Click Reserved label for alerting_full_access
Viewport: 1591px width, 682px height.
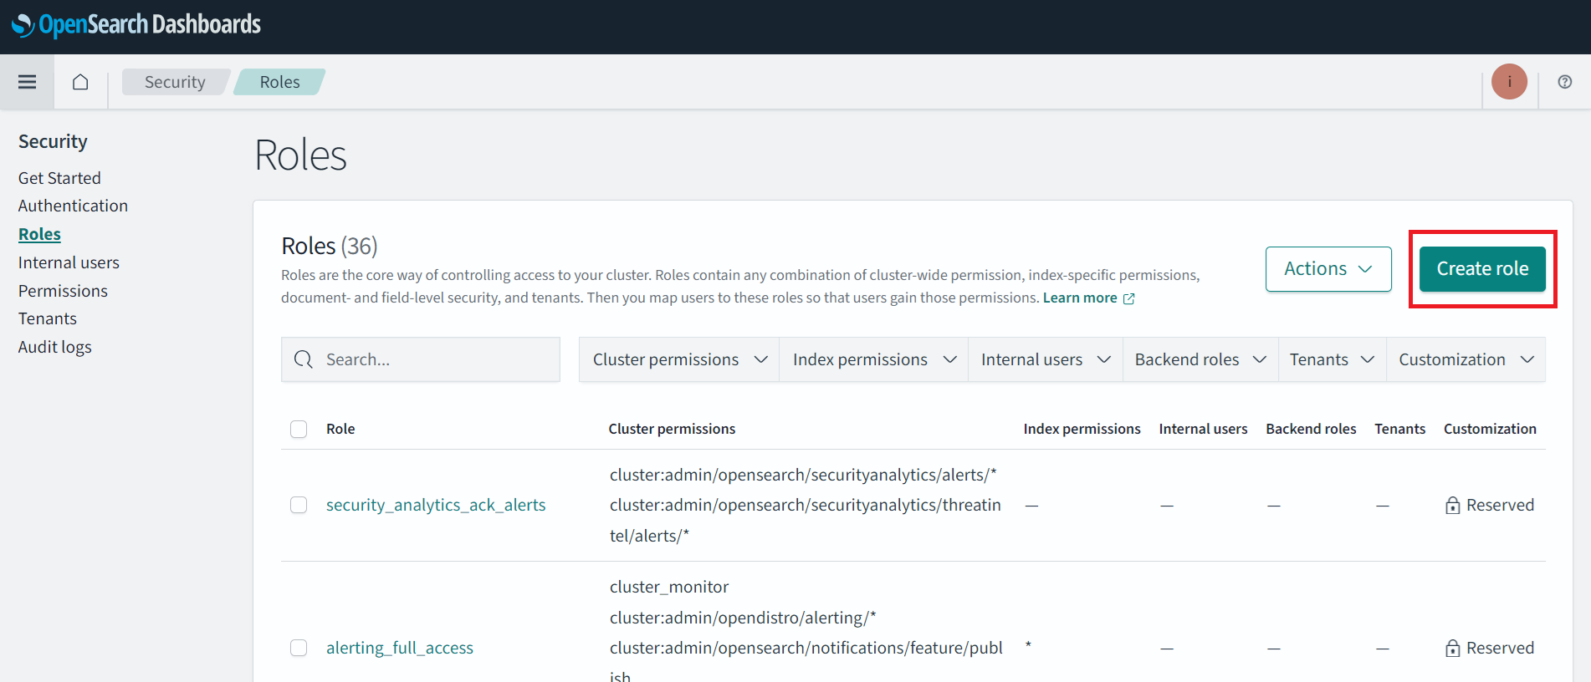click(1500, 648)
